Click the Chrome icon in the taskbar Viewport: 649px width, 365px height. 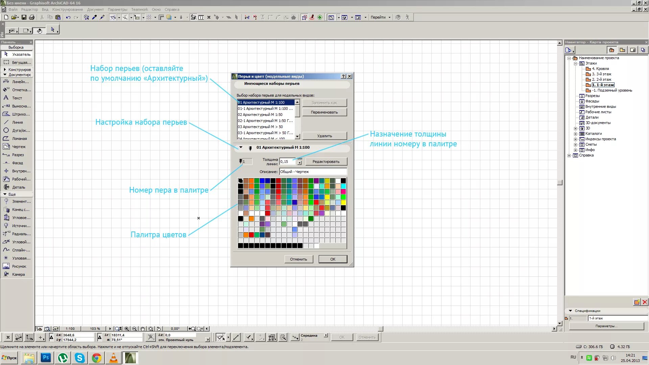[x=97, y=358]
